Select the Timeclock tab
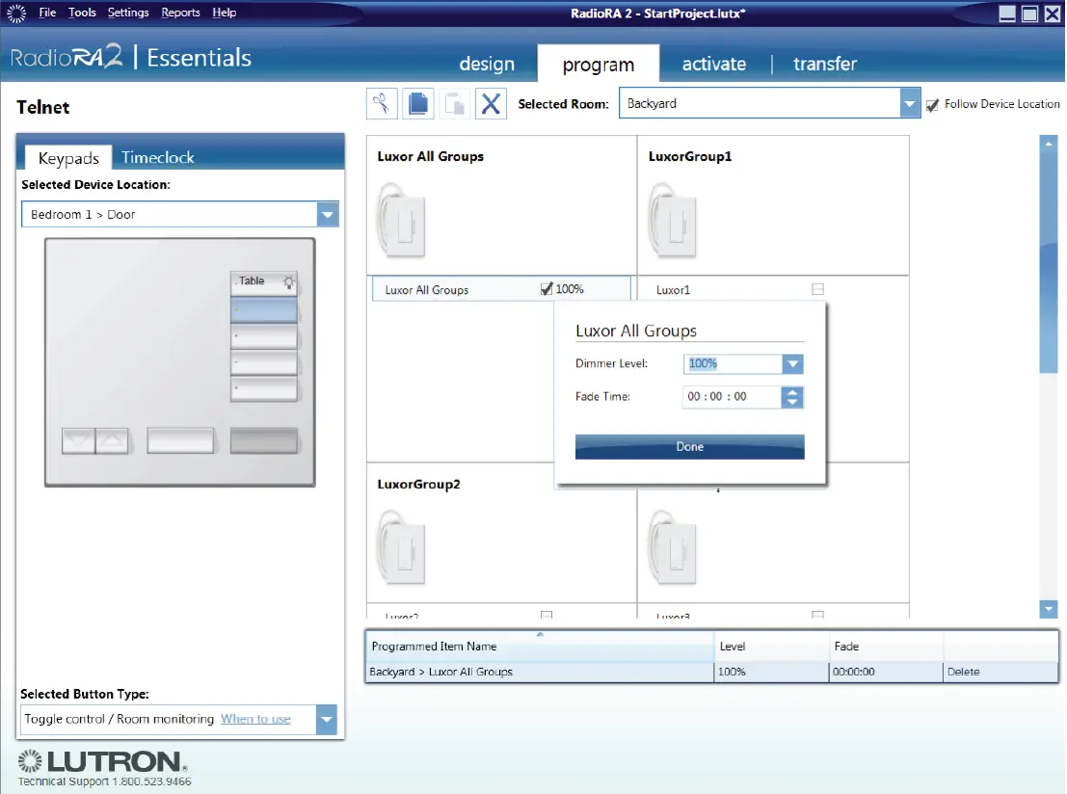Screen dimensions: 1067x794 [158, 158]
